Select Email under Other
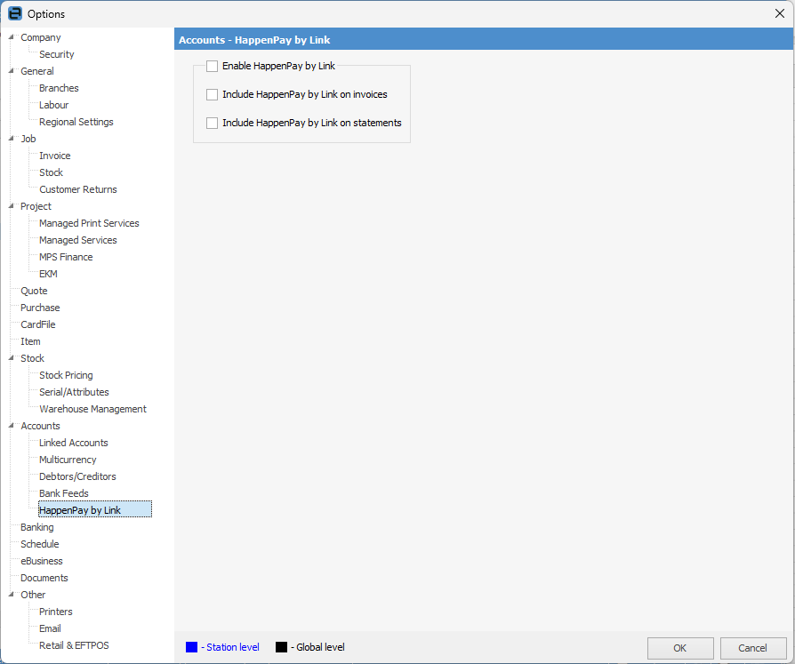Screen dimensions: 795x664 pyautogui.click(x=50, y=628)
